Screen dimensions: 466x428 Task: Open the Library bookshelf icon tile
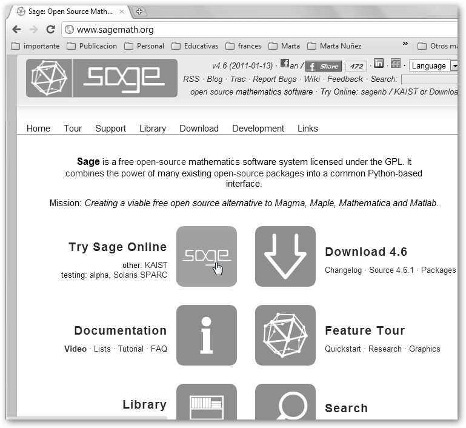pyautogui.click(x=206, y=402)
